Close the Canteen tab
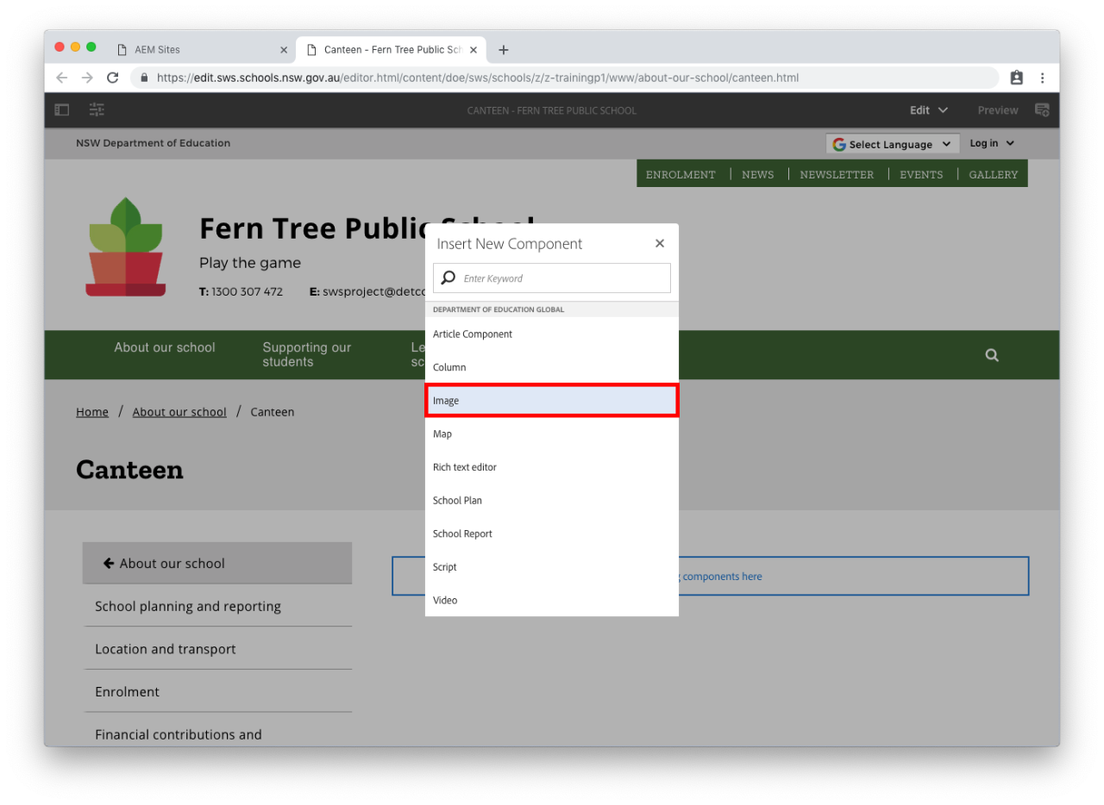This screenshot has height=805, width=1104. click(473, 50)
